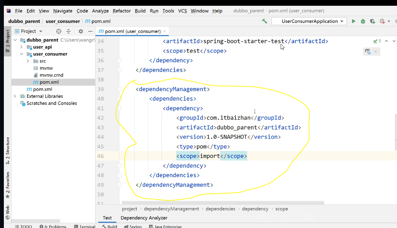Select the pom.xml (user_consumer) editor tab
Image resolution: width=397 pixels, height=228 pixels.
[x=132, y=31]
